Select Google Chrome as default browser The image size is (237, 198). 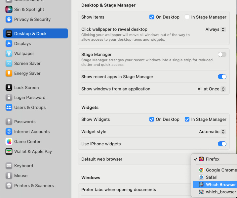220,170
